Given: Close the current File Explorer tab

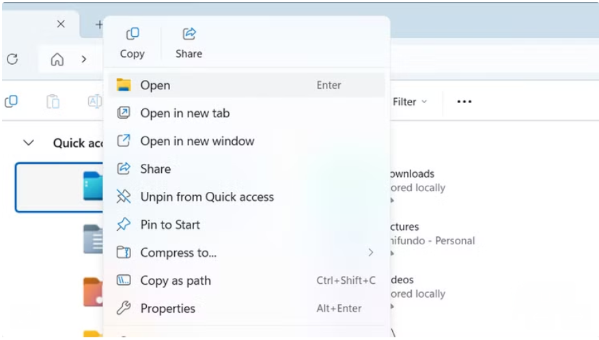Looking at the screenshot, I should coord(61,24).
